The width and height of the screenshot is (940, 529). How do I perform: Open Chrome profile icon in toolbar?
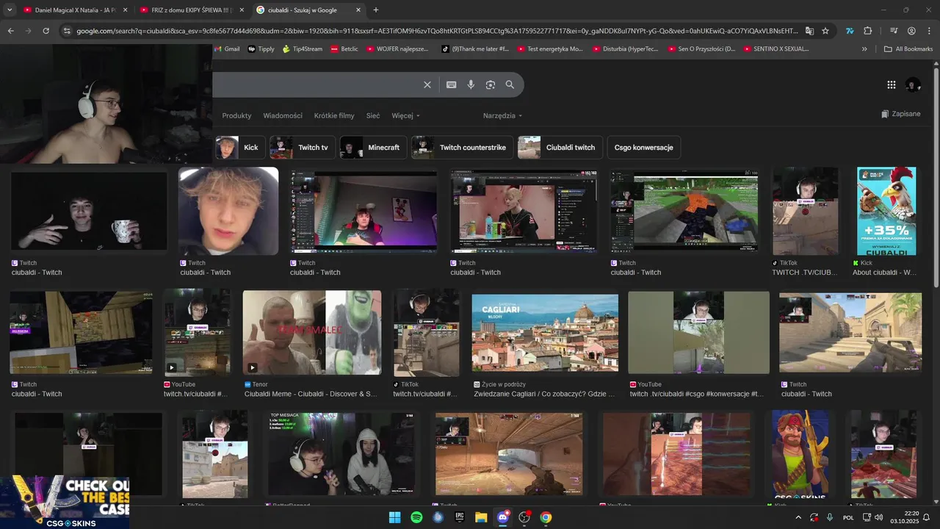[x=911, y=31]
